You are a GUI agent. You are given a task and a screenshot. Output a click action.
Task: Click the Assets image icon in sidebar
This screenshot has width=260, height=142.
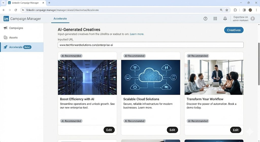tap(6, 38)
